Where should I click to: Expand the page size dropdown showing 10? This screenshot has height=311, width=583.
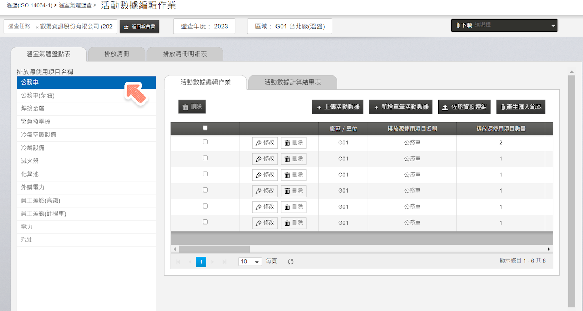point(250,262)
